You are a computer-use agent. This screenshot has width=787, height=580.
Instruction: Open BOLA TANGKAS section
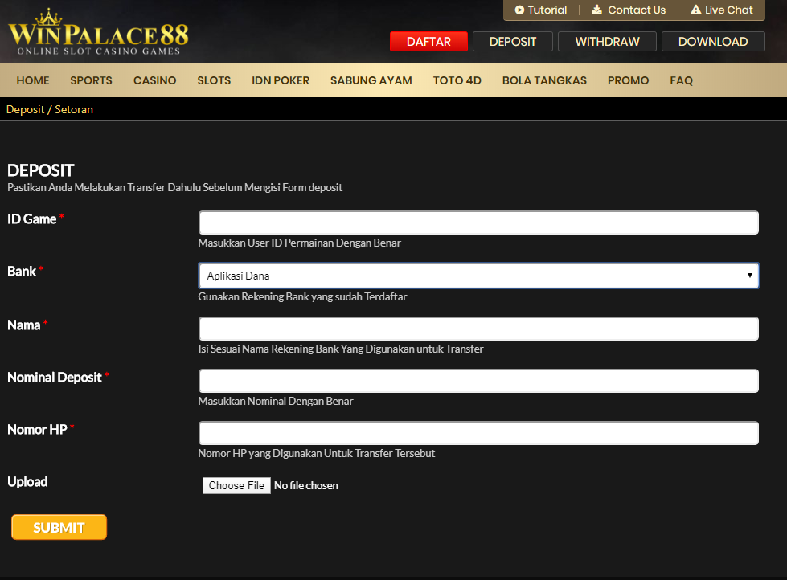pos(544,80)
